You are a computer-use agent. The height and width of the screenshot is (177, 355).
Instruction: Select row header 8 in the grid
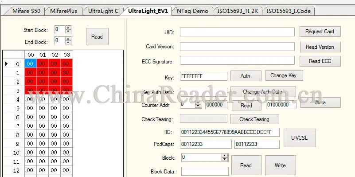(x=14, y=135)
